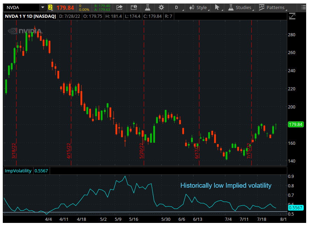The height and width of the screenshot is (225, 310).
Task: Click the close value C: 179.84
Action: pyautogui.click(x=153, y=16)
